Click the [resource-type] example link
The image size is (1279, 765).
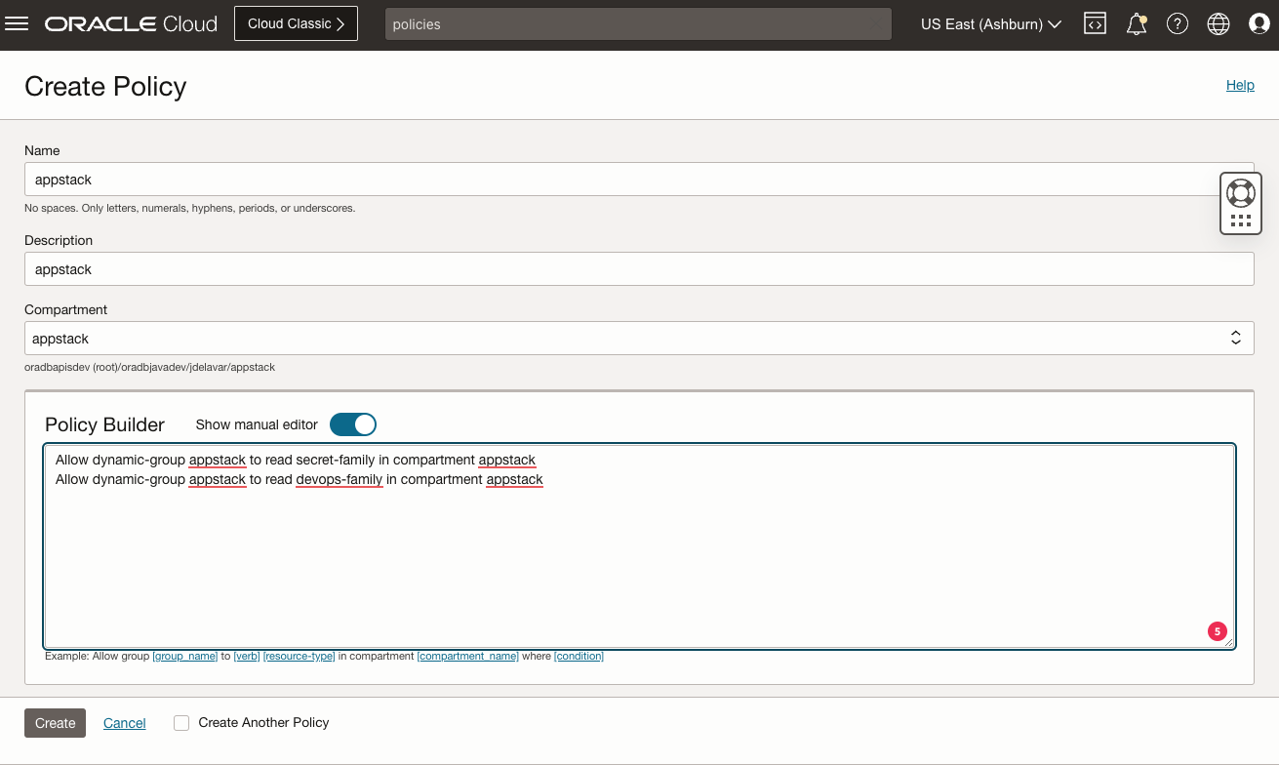(x=300, y=656)
